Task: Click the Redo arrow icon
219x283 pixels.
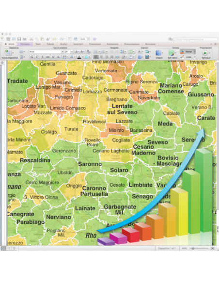Action: point(62,39)
